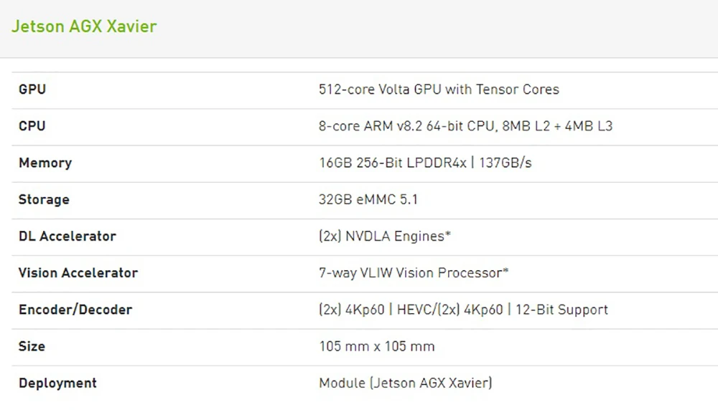Screen dimensions: 718x410
Task: Click the (2x) NVDLA Engines text
Action: coord(384,236)
